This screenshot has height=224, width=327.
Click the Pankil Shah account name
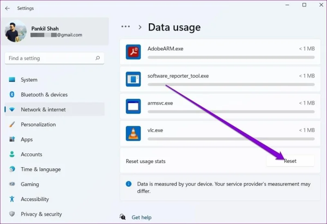[45, 29]
